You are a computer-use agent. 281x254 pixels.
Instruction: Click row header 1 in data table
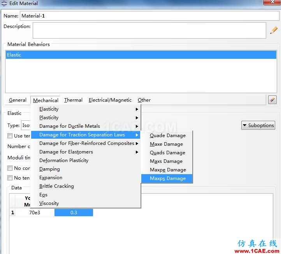12,213
